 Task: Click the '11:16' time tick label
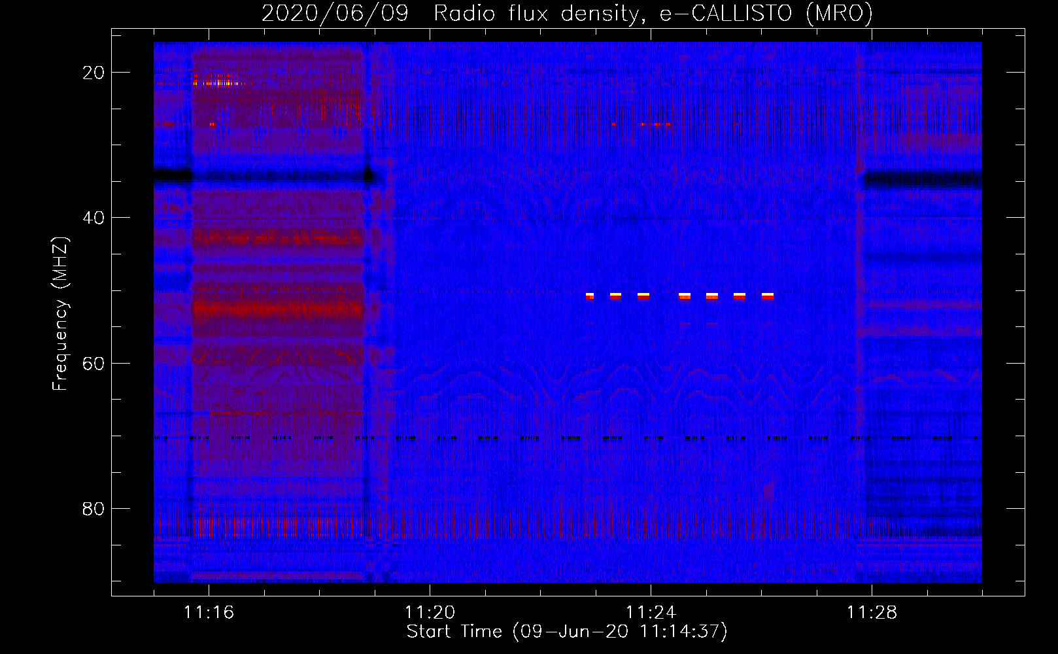(209, 613)
